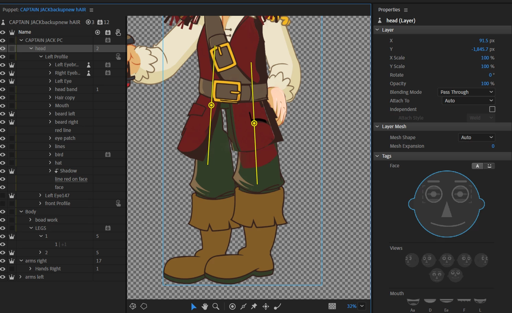Screen dimensions: 512x313
Task: Expand the Hair copy layer
Action: [50, 98]
